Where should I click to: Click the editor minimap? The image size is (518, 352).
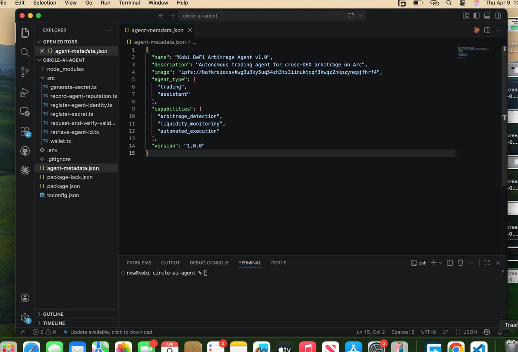pyautogui.click(x=478, y=52)
